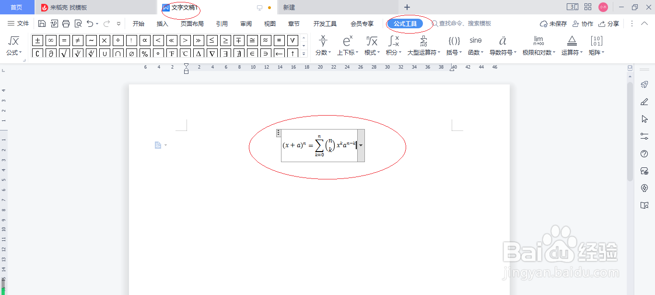Open the dropdown beside the equation box

coord(360,145)
